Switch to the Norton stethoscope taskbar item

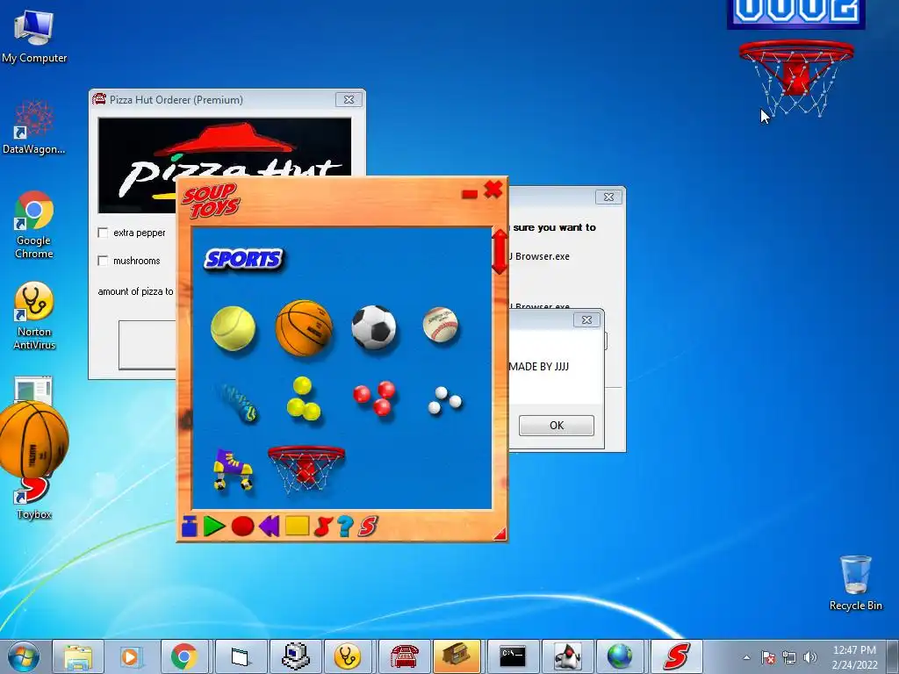tap(348, 656)
